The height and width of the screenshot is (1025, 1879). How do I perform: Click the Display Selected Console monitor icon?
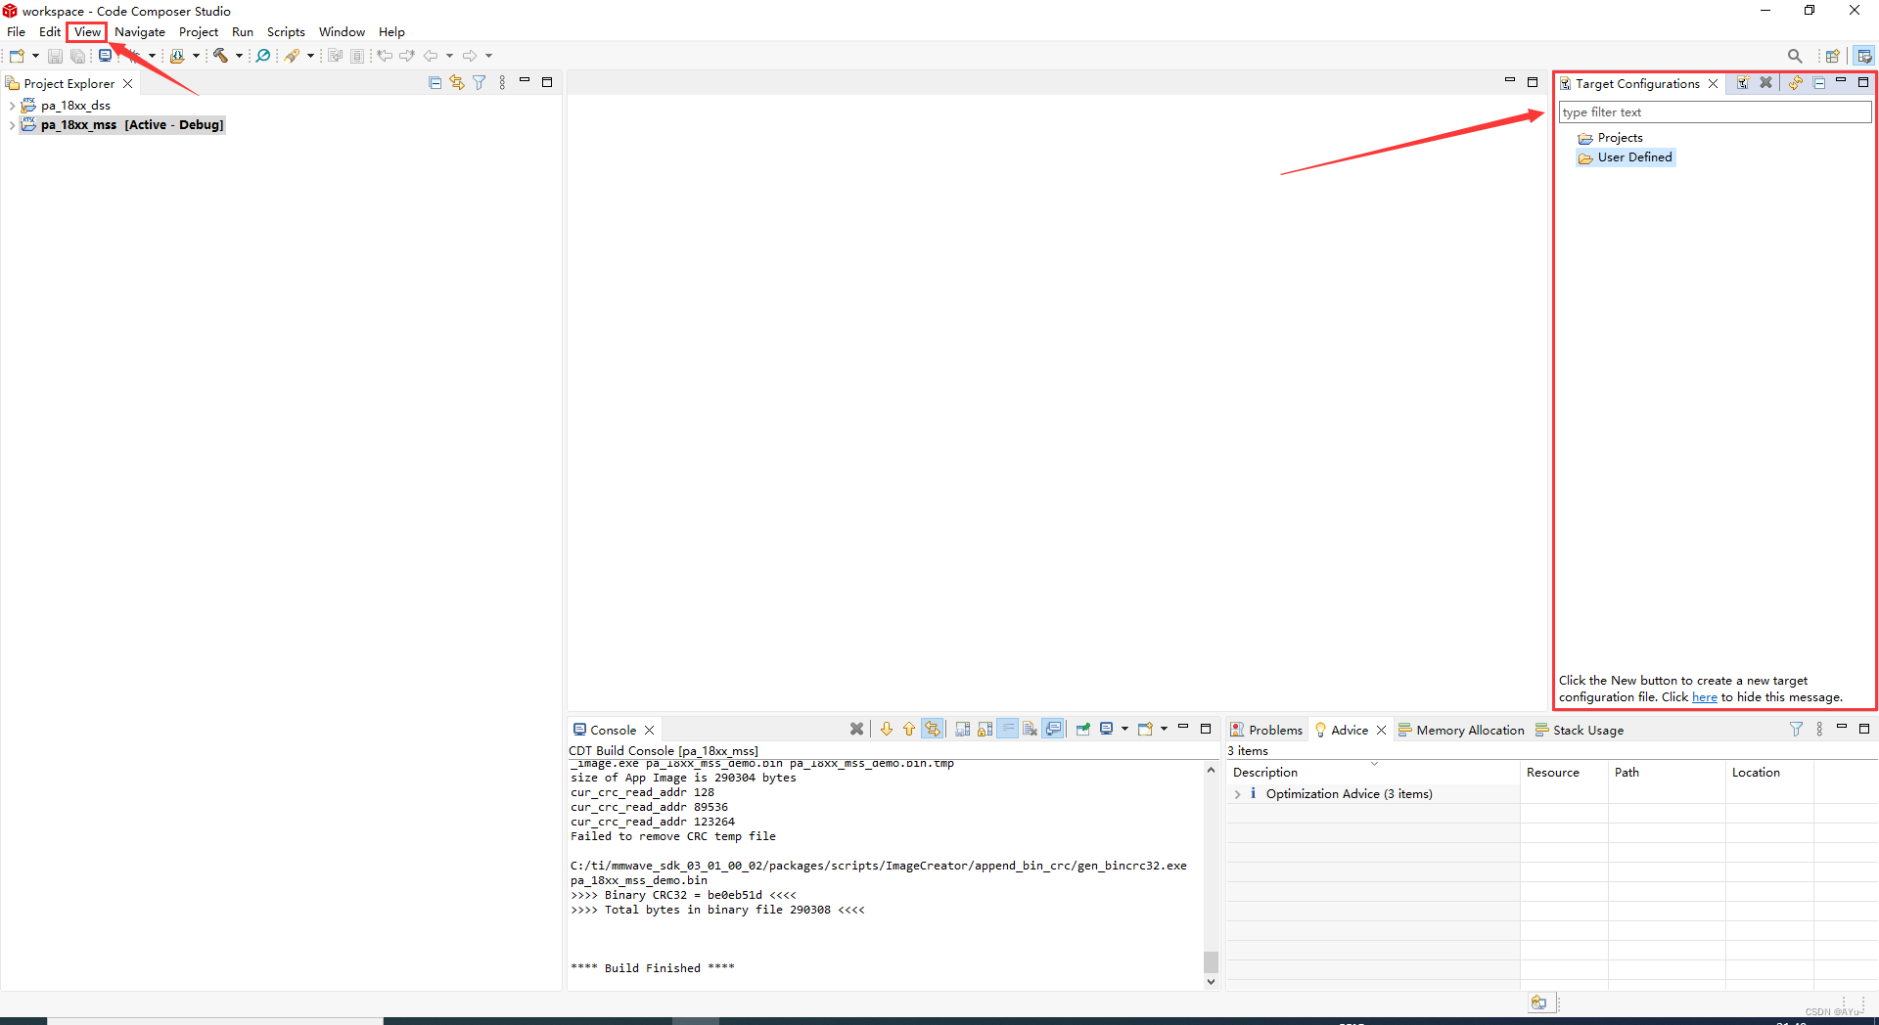pyautogui.click(x=1107, y=729)
